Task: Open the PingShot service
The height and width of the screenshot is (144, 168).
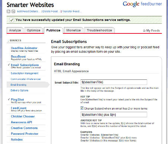Action: point(17,99)
